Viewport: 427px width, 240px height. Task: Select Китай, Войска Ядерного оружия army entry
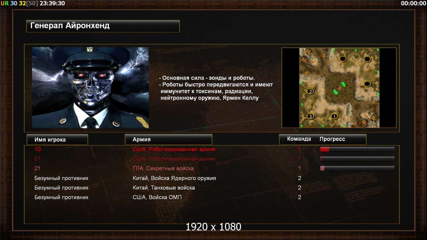(174, 178)
